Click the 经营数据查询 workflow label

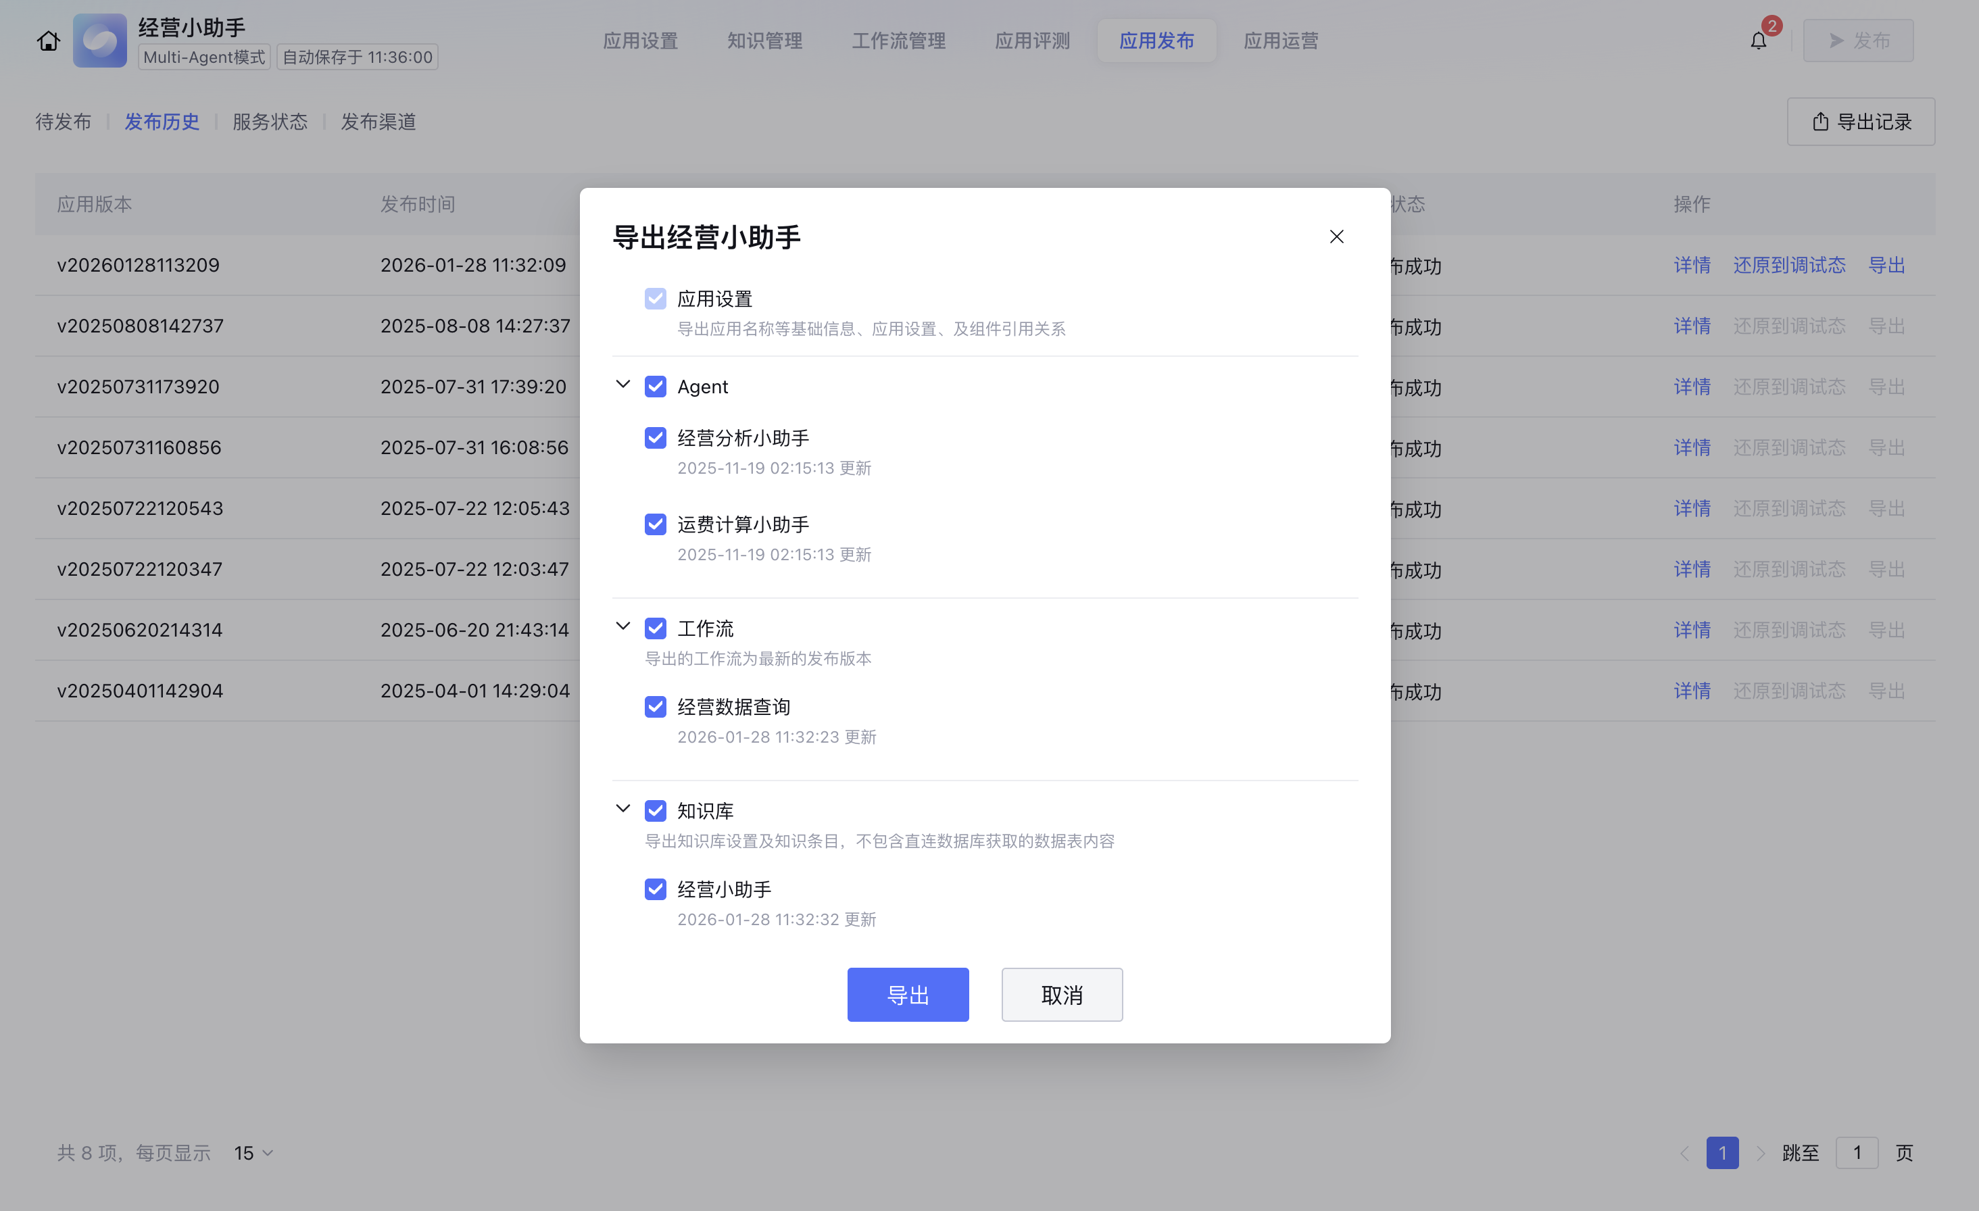(734, 707)
